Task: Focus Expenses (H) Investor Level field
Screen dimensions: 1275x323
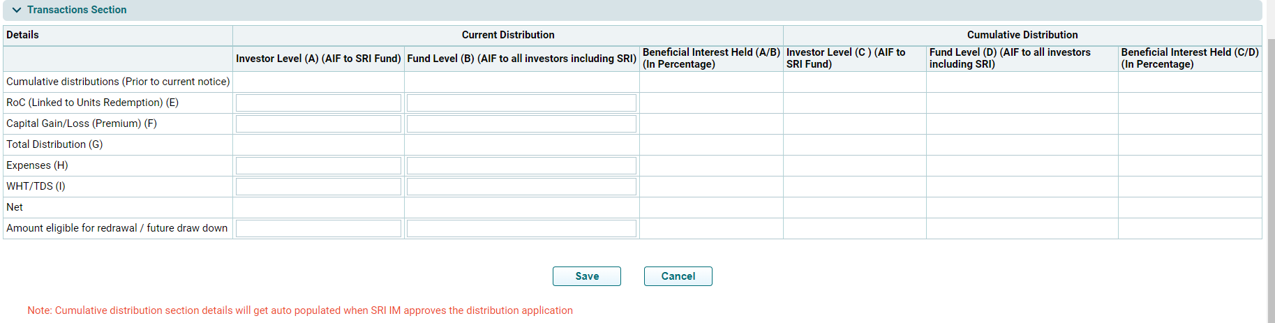Action: [318, 166]
